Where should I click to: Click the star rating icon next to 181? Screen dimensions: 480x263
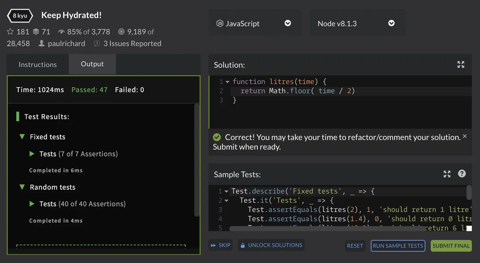10,32
